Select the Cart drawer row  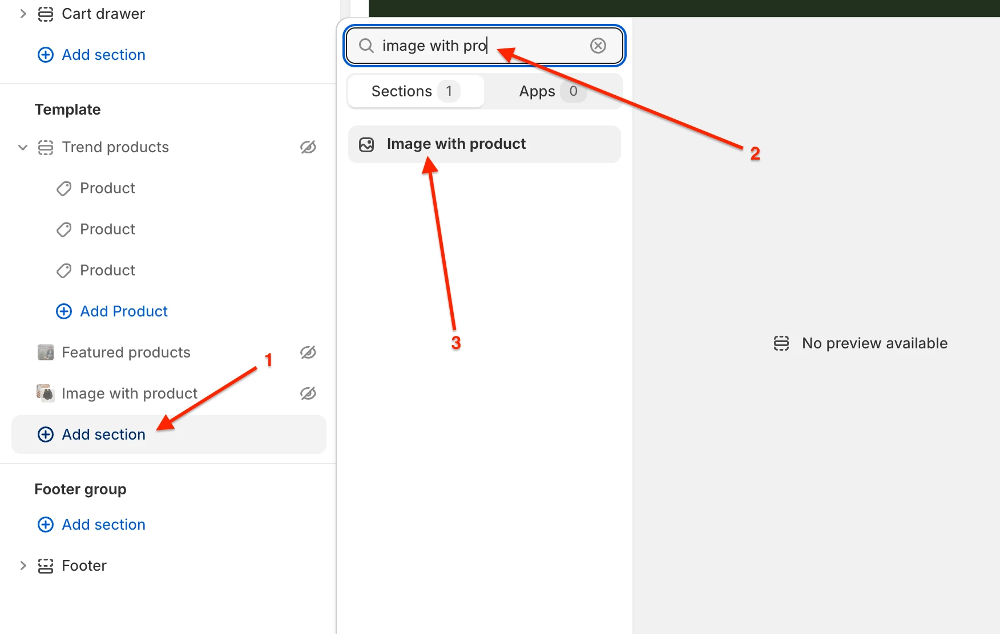click(169, 14)
